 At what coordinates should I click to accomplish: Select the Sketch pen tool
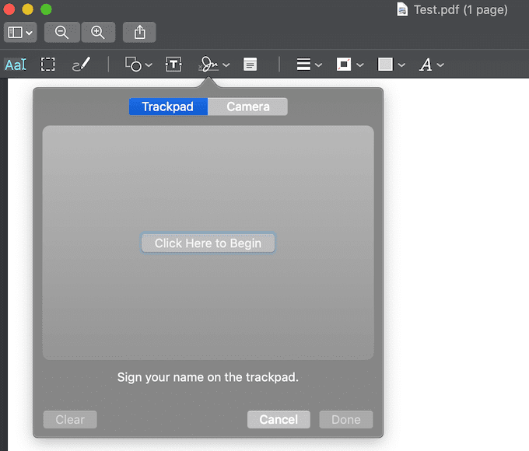tap(82, 64)
